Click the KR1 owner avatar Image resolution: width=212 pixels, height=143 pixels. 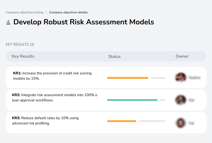[x=181, y=78]
